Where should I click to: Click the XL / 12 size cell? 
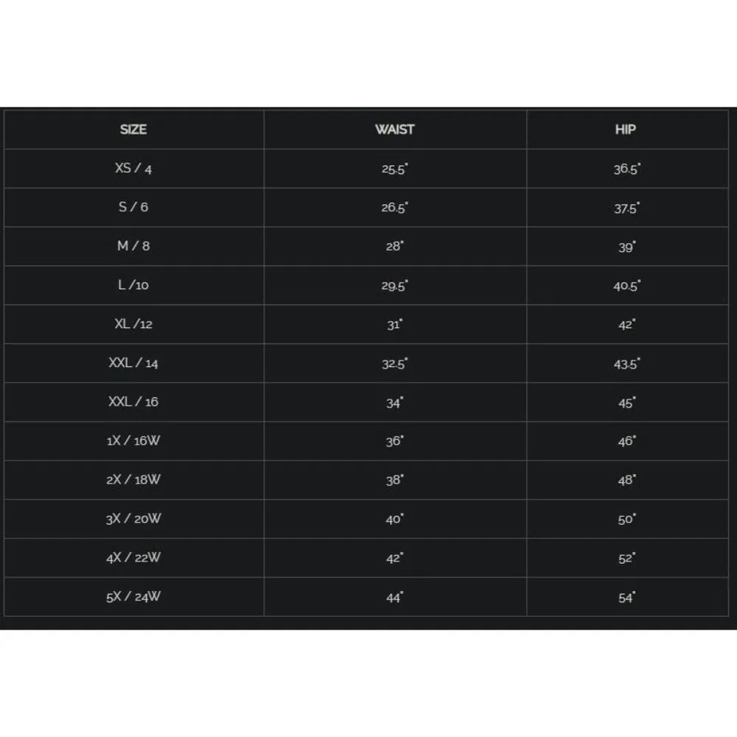(133, 324)
